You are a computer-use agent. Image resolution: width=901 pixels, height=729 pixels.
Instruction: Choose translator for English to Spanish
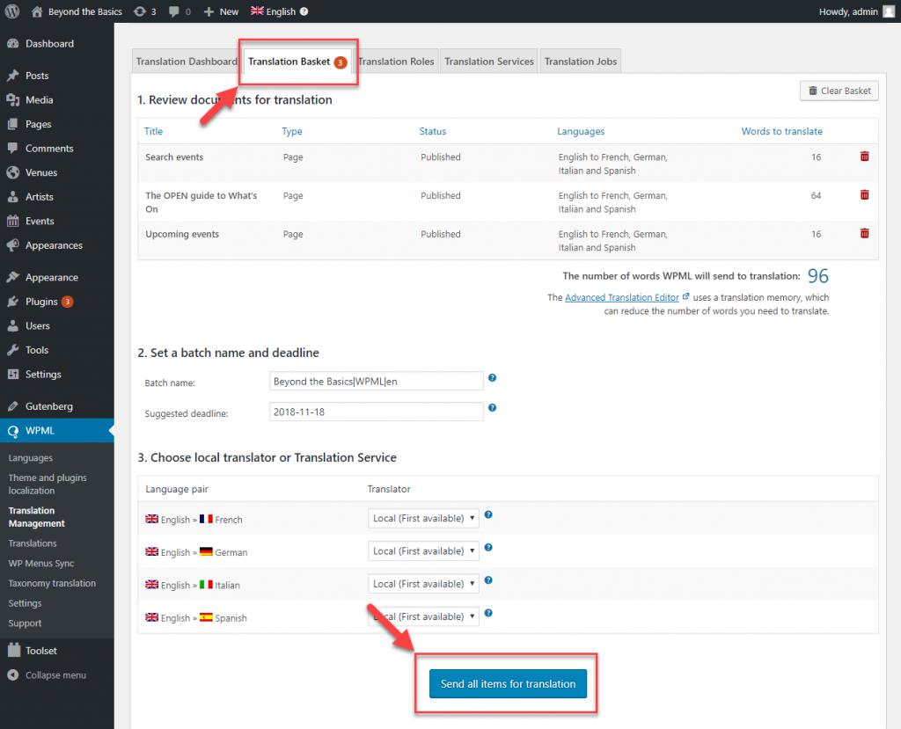(423, 616)
